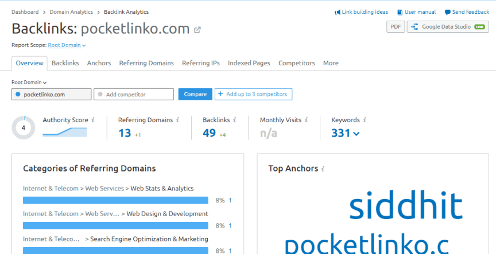Click the Google Data Studio button
Viewport: 496px width, 254px height.
coord(448,27)
